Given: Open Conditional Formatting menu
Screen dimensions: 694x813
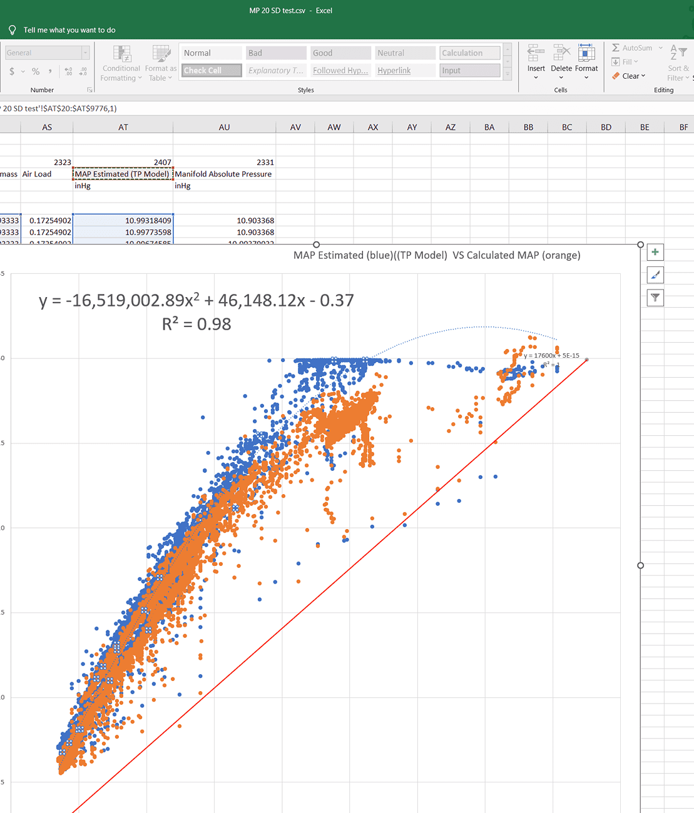Looking at the screenshot, I should [x=121, y=64].
